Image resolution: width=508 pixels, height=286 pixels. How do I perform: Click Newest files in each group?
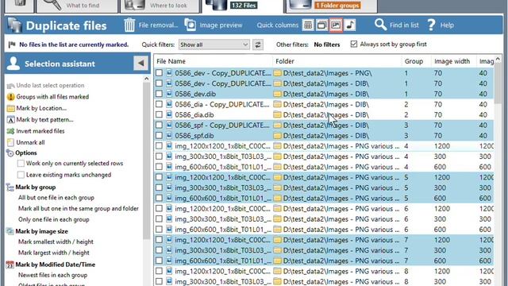click(x=52, y=275)
